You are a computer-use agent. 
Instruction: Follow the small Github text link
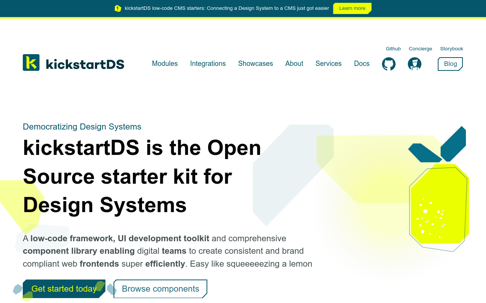click(393, 49)
